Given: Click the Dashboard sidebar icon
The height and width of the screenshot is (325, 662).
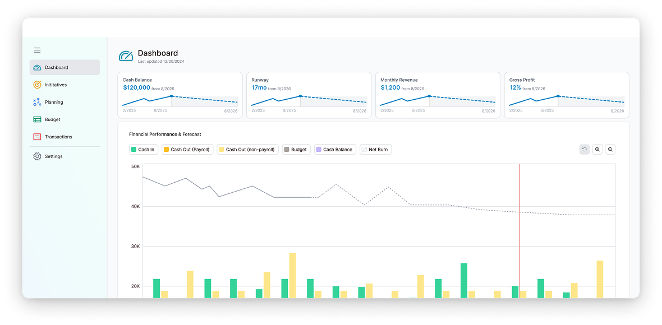Looking at the screenshot, I should click(x=37, y=67).
